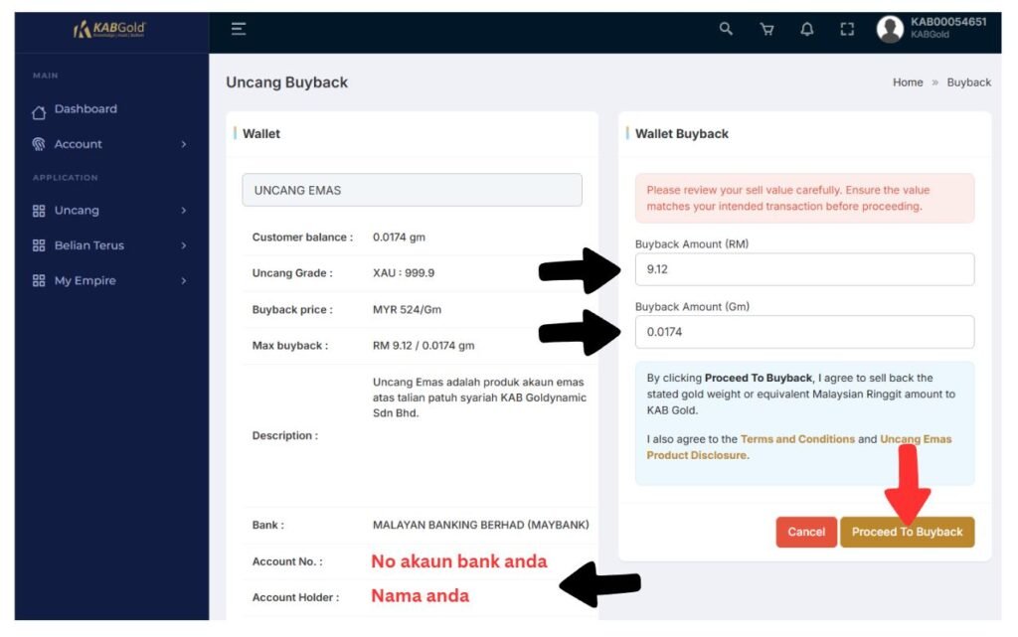
Task: Select the Uncang Grade value XAU : 999.9
Action: click(x=404, y=273)
